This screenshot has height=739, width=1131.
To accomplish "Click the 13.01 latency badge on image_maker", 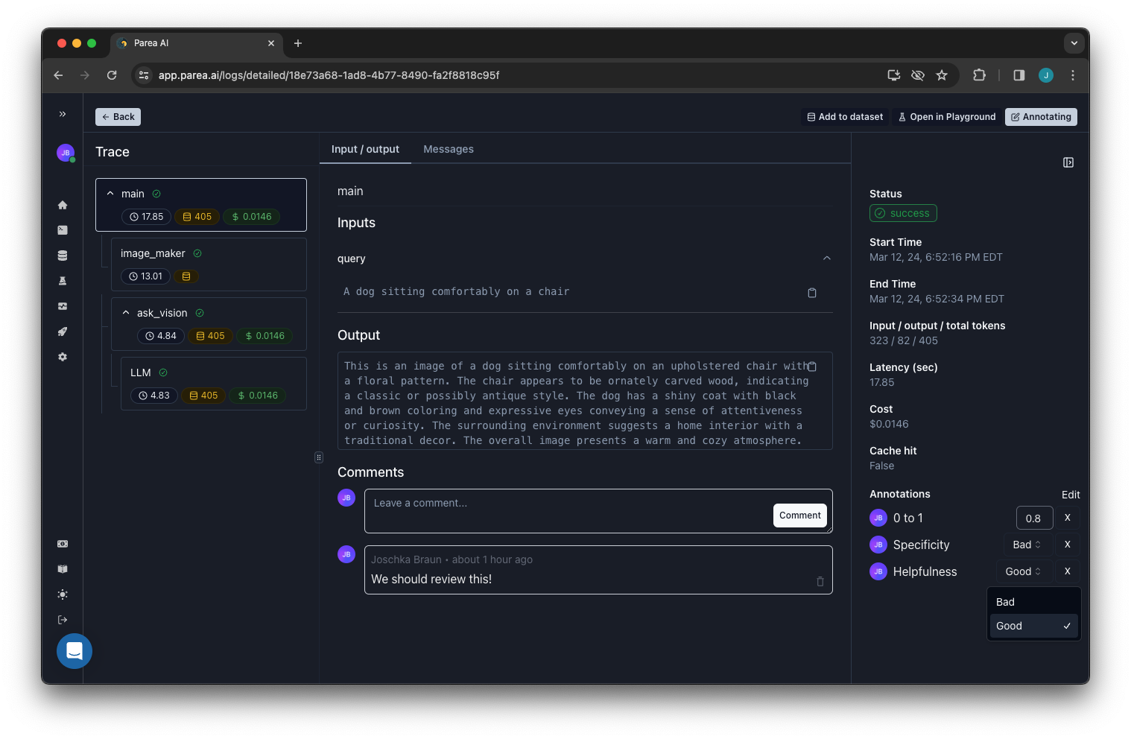I will coord(145,276).
